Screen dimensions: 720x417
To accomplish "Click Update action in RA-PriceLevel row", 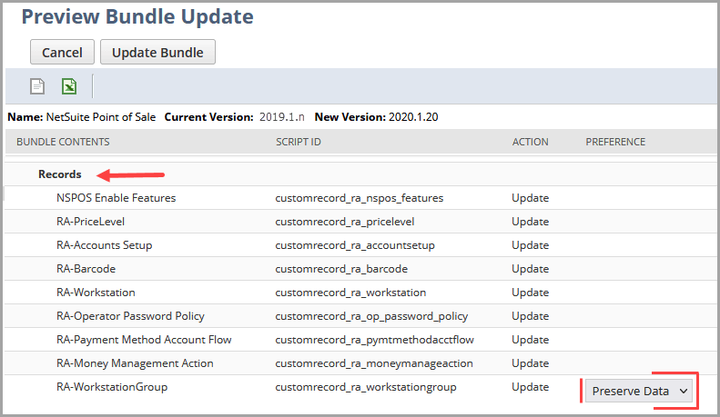I will pos(531,222).
